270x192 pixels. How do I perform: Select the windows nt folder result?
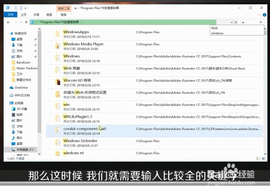(x=154, y=153)
